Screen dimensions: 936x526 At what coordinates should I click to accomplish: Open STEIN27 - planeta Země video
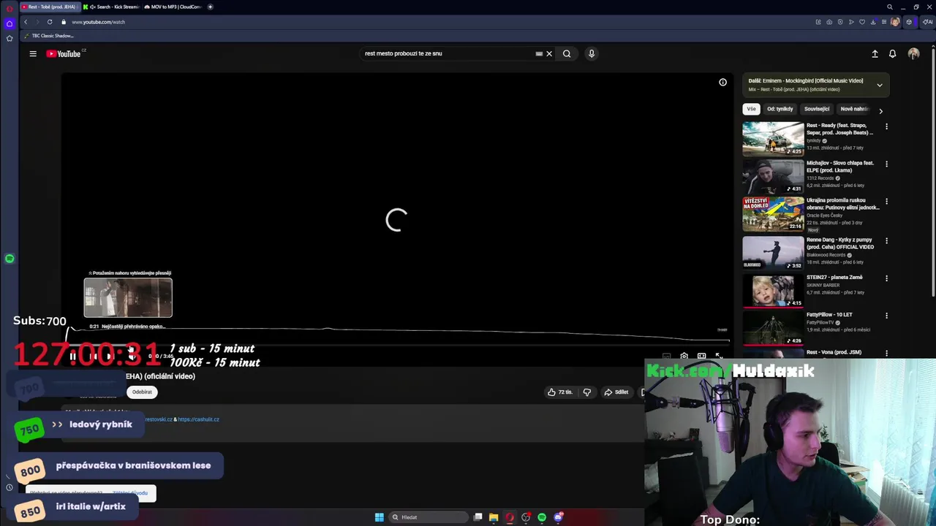pyautogui.click(x=773, y=290)
